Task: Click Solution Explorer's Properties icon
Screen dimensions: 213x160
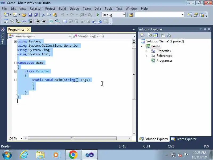Action: pyautogui.click(x=142, y=35)
